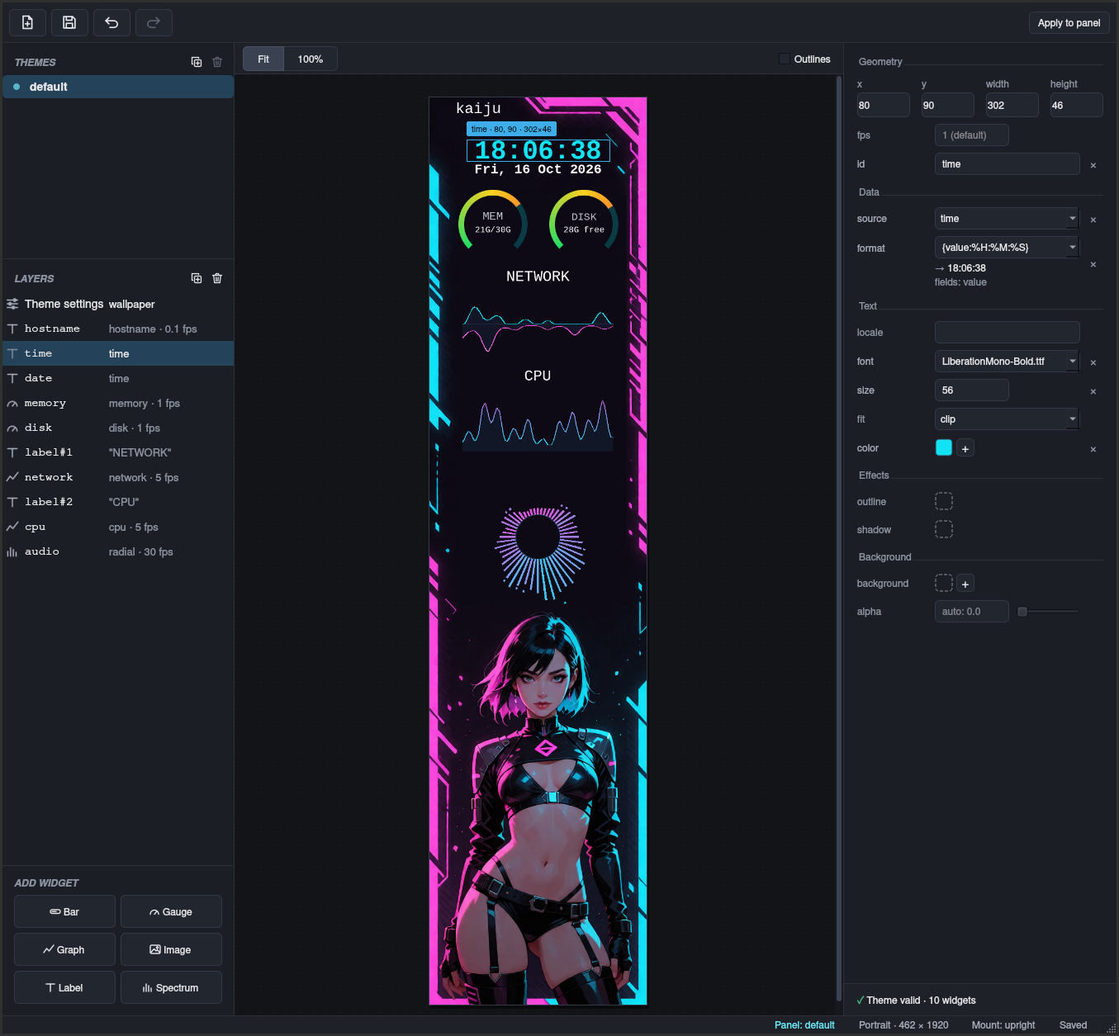Viewport: 1119px width, 1036px height.
Task: Select the audio layer row
Action: [x=118, y=551]
